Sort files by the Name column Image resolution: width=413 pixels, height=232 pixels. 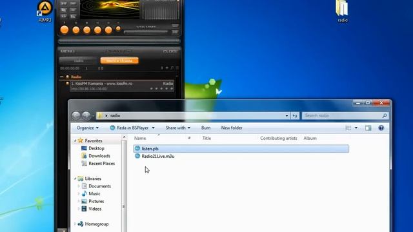click(x=140, y=138)
